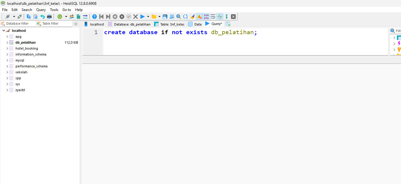Open the refresh dropdown arrow
This screenshot has width=401, height=184.
tap(66, 17)
